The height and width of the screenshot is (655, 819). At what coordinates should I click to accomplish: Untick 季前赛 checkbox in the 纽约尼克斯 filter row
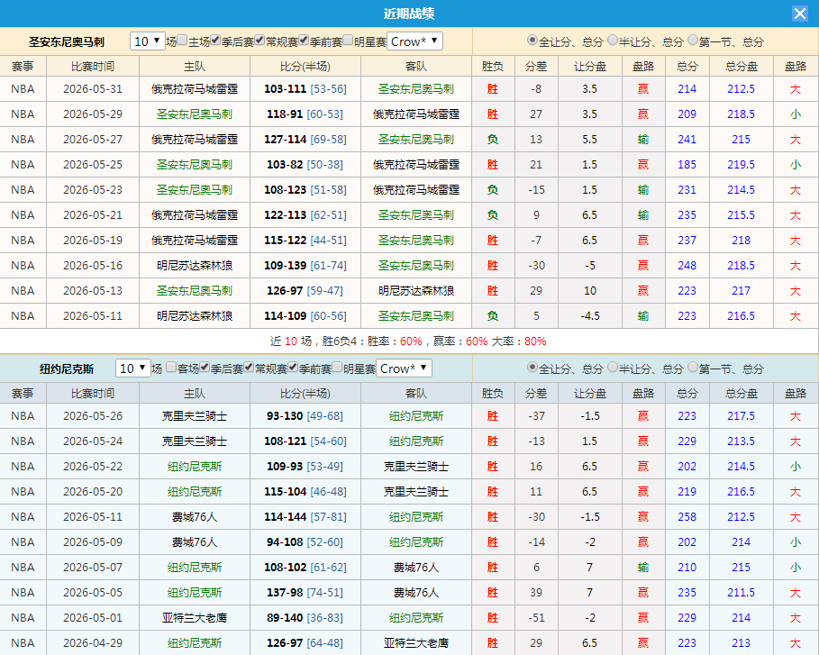tap(293, 368)
